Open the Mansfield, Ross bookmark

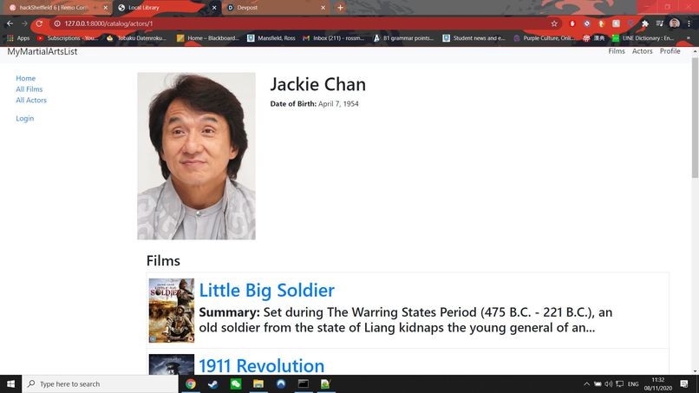coord(271,38)
